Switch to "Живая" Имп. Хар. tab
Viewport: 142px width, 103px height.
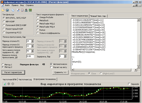[x=98, y=16]
